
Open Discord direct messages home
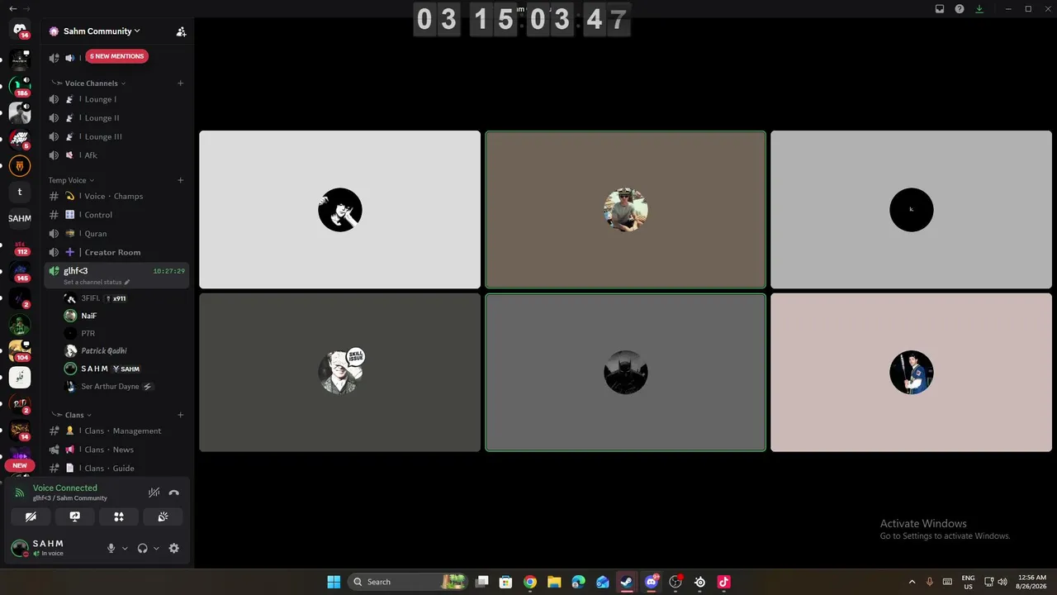pyautogui.click(x=20, y=30)
